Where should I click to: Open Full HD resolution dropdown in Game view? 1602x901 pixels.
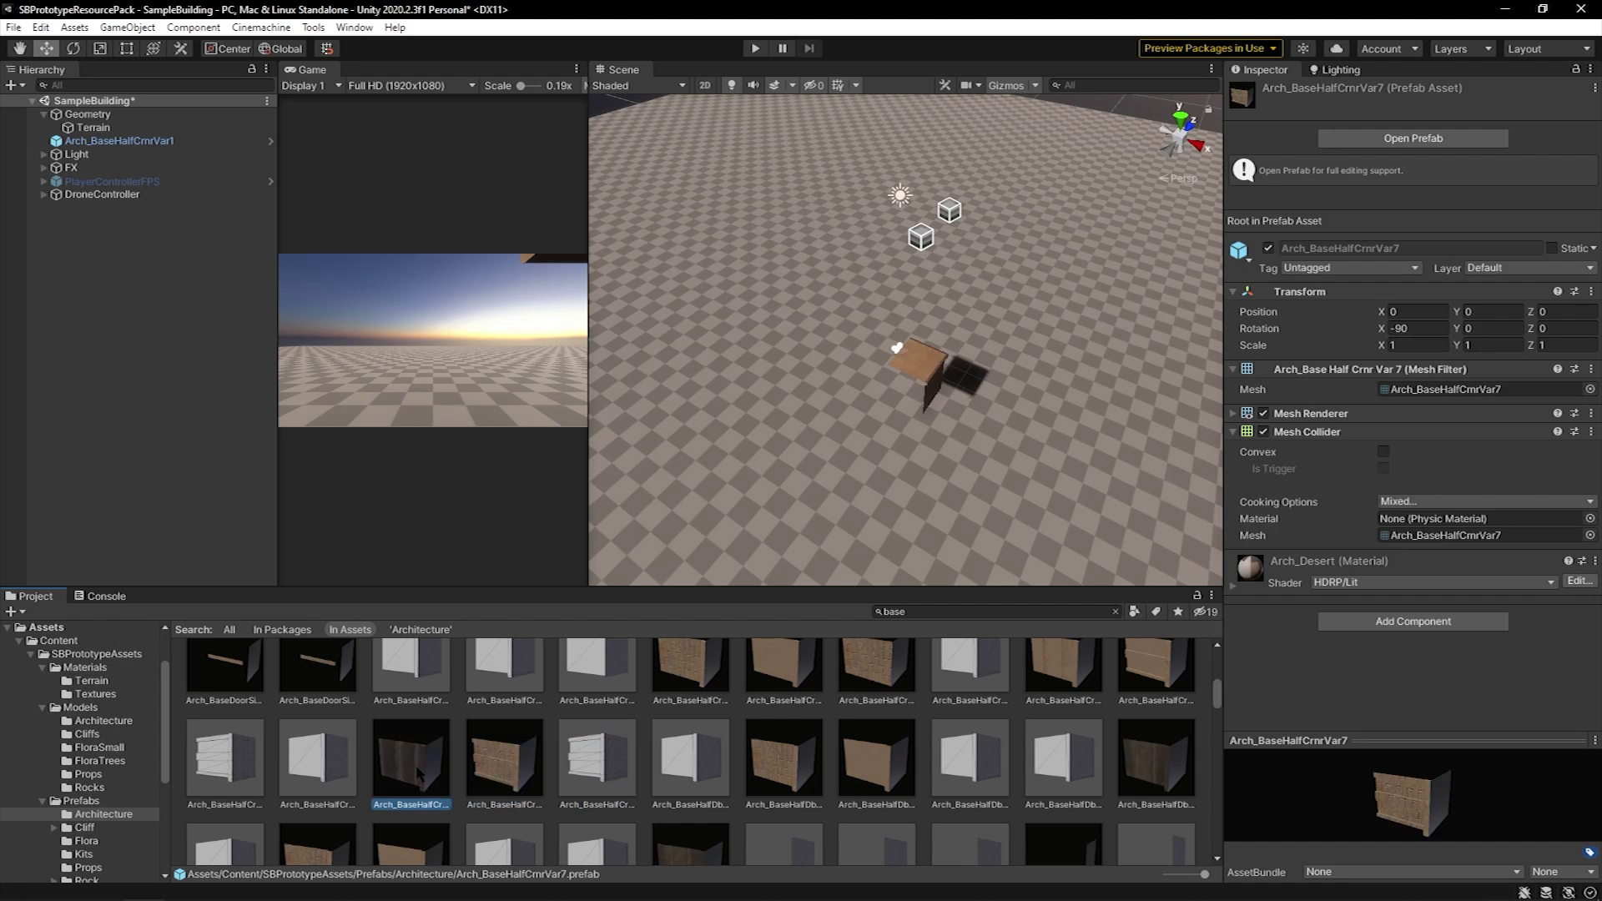pyautogui.click(x=411, y=85)
